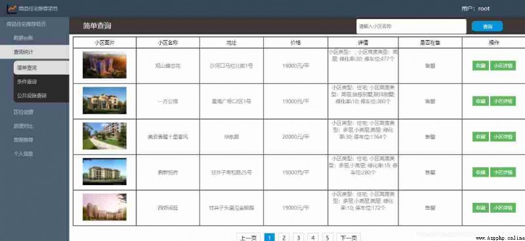
Task: Click the 详情 column header
Action: 364,43
